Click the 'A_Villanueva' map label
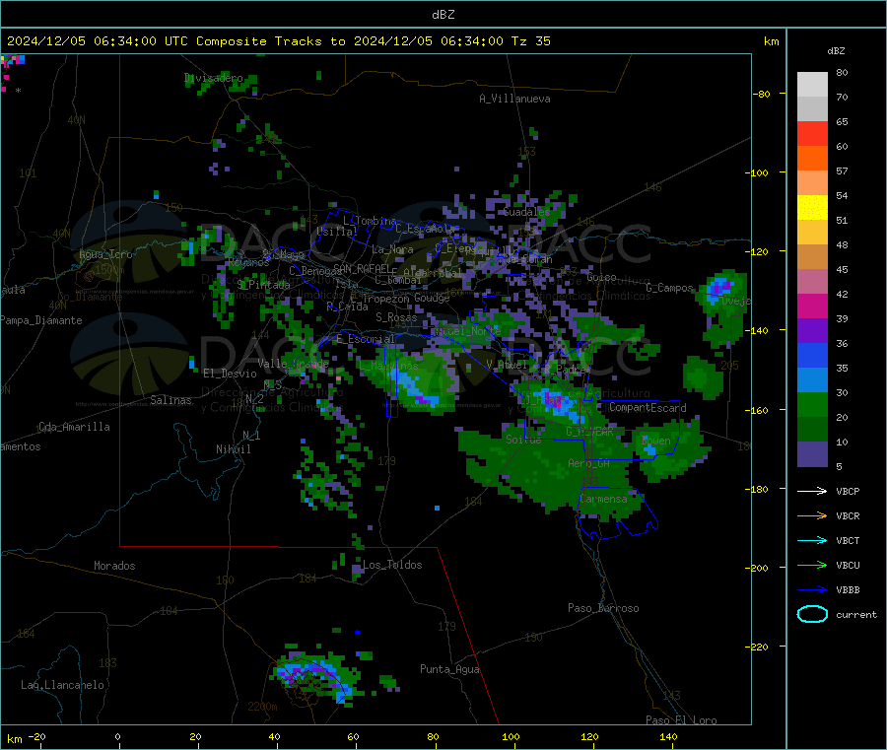887x750 pixels. [x=514, y=99]
